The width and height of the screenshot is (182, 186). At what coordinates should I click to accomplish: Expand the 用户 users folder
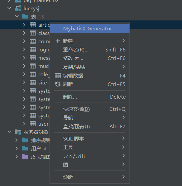tap(17, 148)
